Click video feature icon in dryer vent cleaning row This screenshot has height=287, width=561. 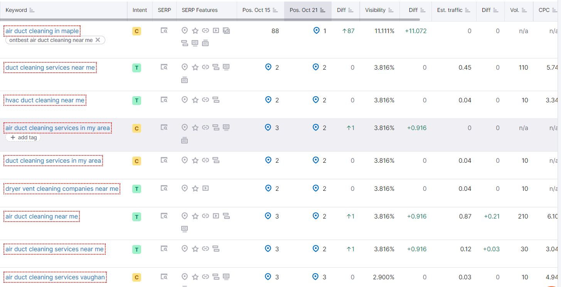206,189
